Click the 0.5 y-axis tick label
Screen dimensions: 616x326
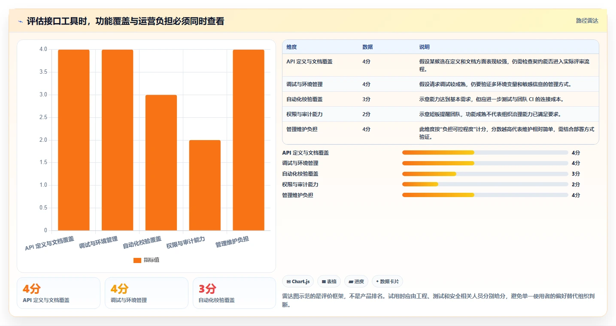pos(43,208)
